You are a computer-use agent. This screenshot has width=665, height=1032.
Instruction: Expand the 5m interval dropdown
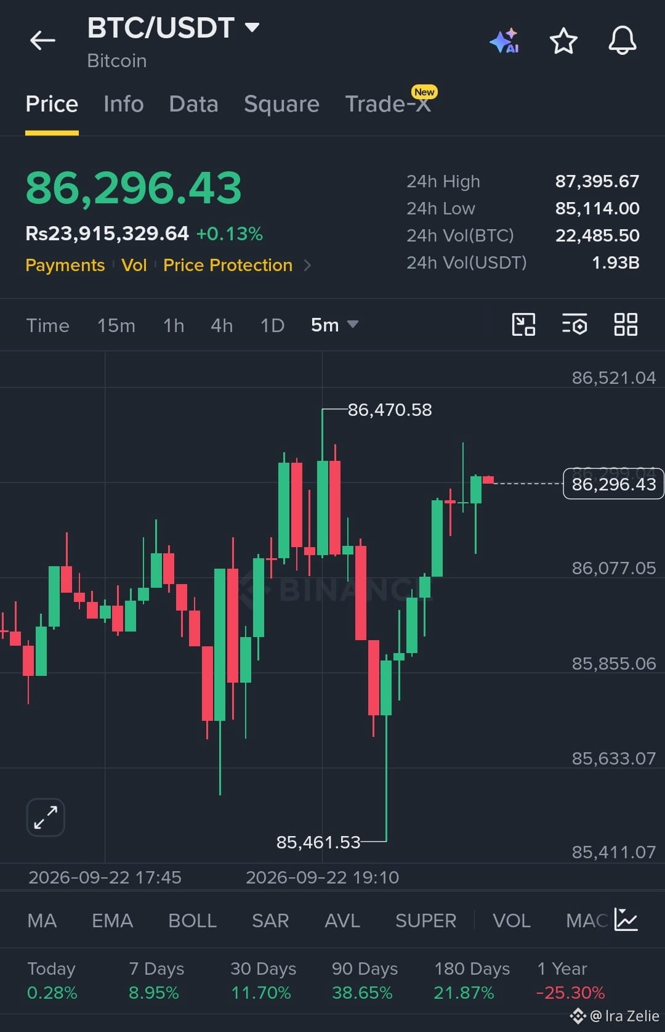click(353, 324)
